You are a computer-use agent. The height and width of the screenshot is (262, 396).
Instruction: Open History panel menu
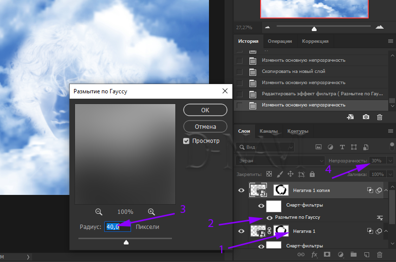(391, 41)
